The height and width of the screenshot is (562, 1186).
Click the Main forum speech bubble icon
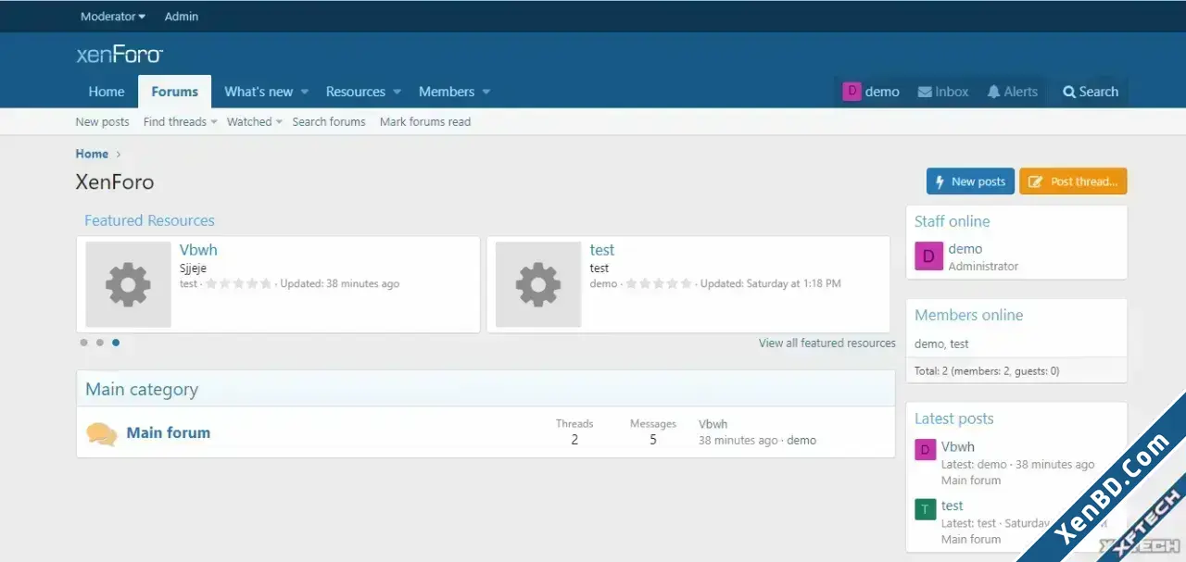pyautogui.click(x=101, y=433)
